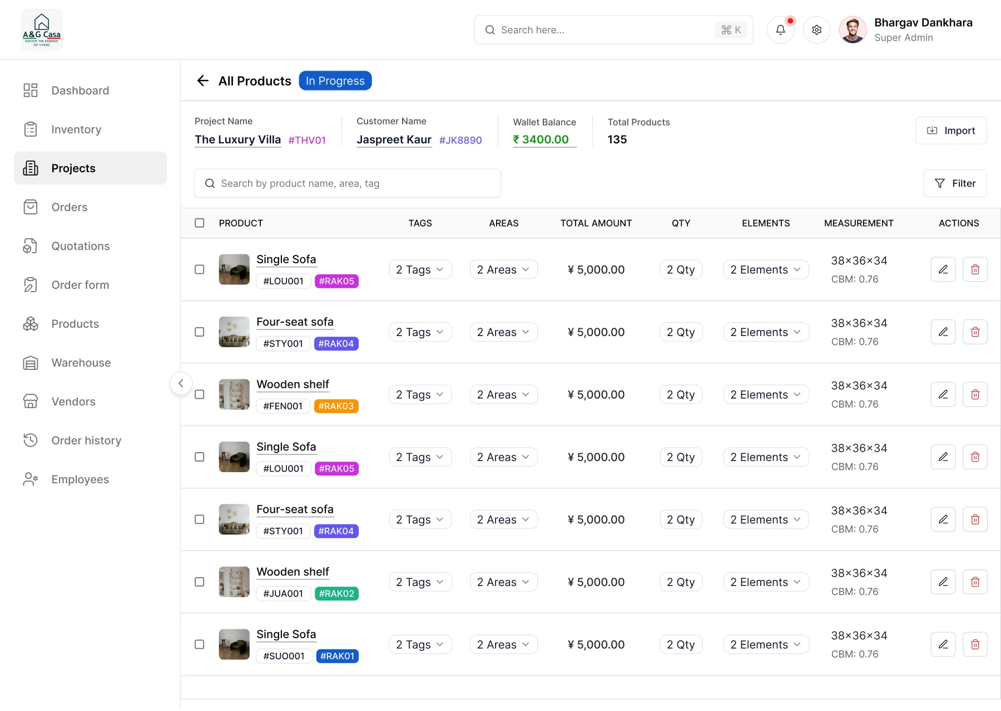The height and width of the screenshot is (711, 1001).
Task: Delete the first Single Sofa #LOU001 #RAK05 row
Action: (975, 269)
